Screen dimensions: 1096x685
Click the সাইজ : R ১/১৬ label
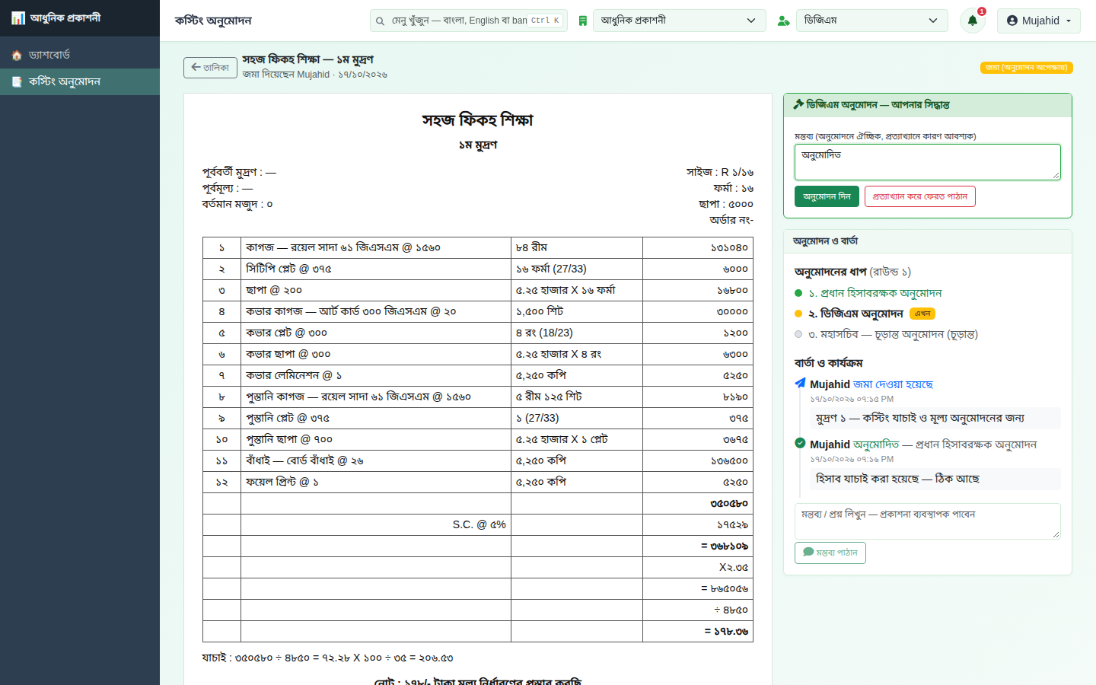click(719, 172)
